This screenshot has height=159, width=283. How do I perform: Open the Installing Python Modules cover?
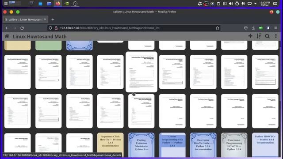[172, 111]
